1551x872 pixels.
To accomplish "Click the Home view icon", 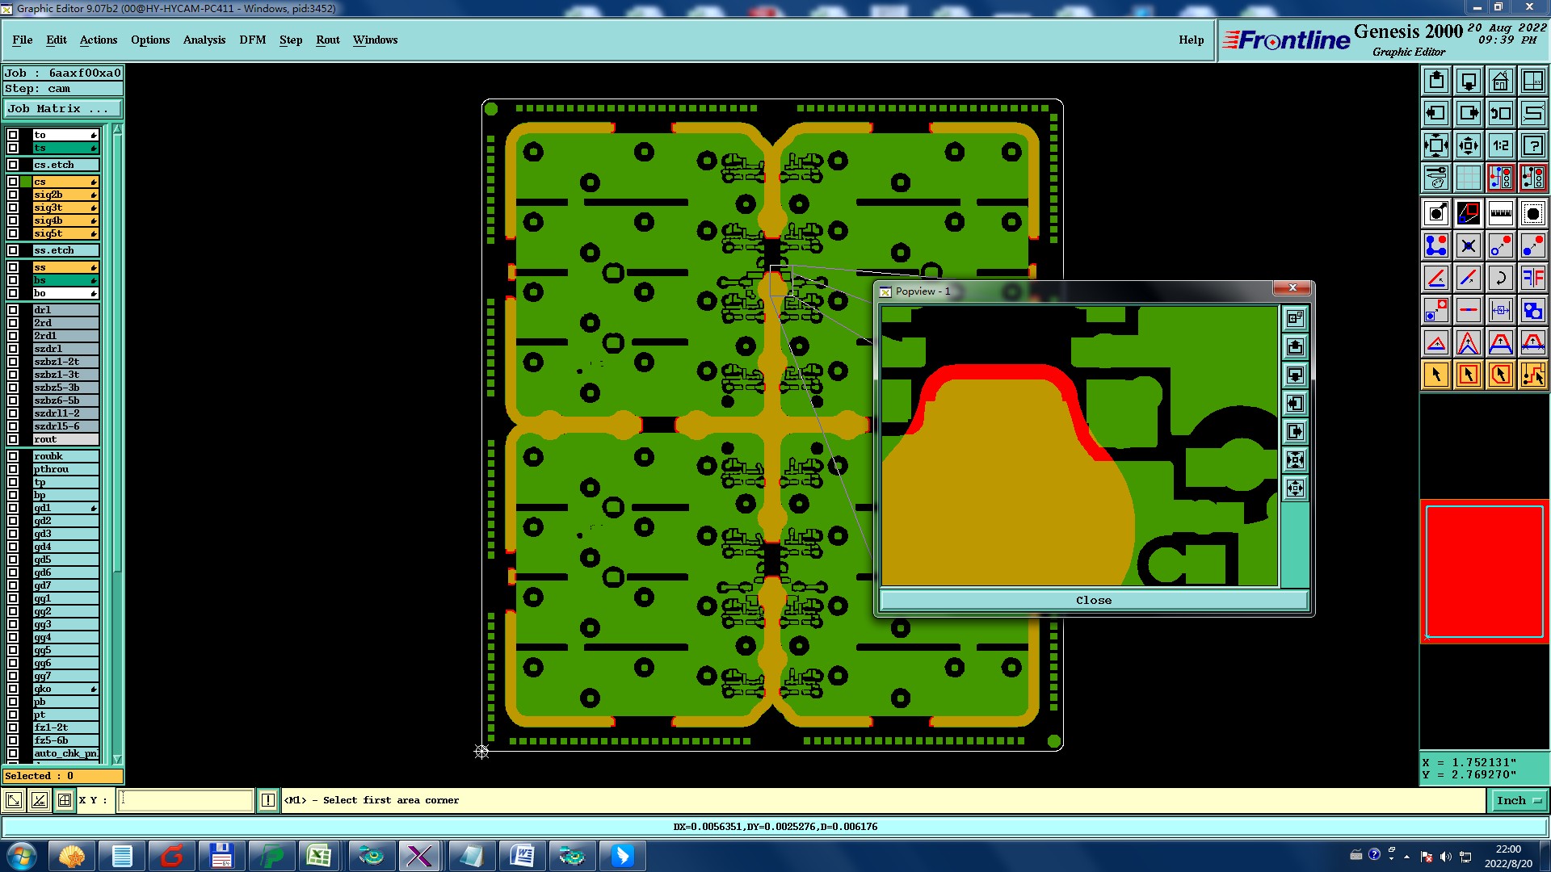I will tap(1500, 81).
